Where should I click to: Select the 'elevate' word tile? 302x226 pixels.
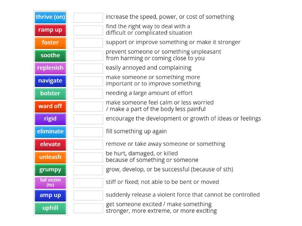50,144
